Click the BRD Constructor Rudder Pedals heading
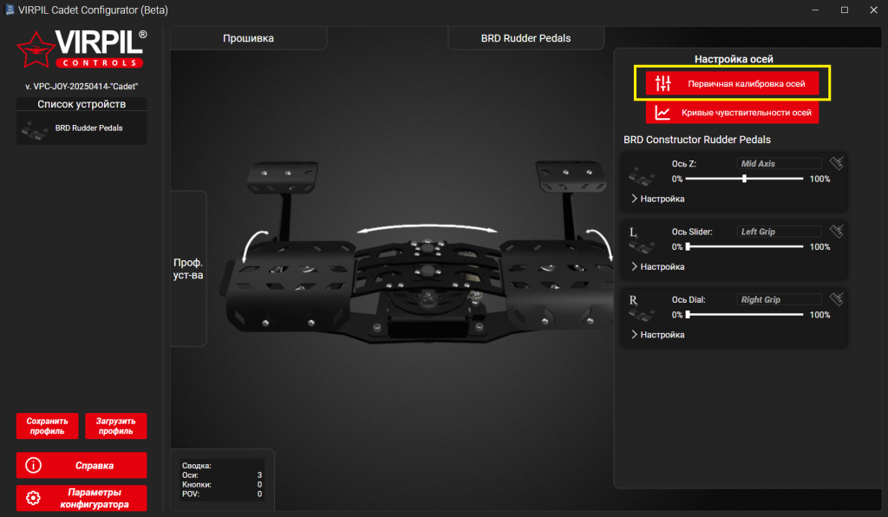The image size is (888, 517). [697, 140]
